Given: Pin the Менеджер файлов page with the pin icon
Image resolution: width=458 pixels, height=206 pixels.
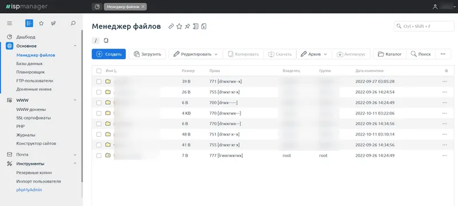Looking at the screenshot, I should coord(188,26).
